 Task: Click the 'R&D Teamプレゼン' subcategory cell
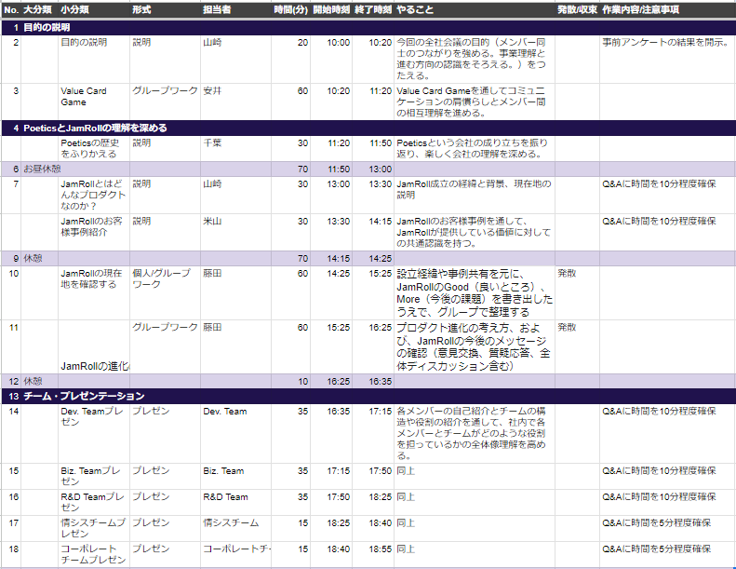click(x=94, y=502)
